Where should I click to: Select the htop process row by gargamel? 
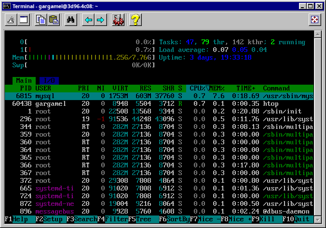(x=159, y=103)
